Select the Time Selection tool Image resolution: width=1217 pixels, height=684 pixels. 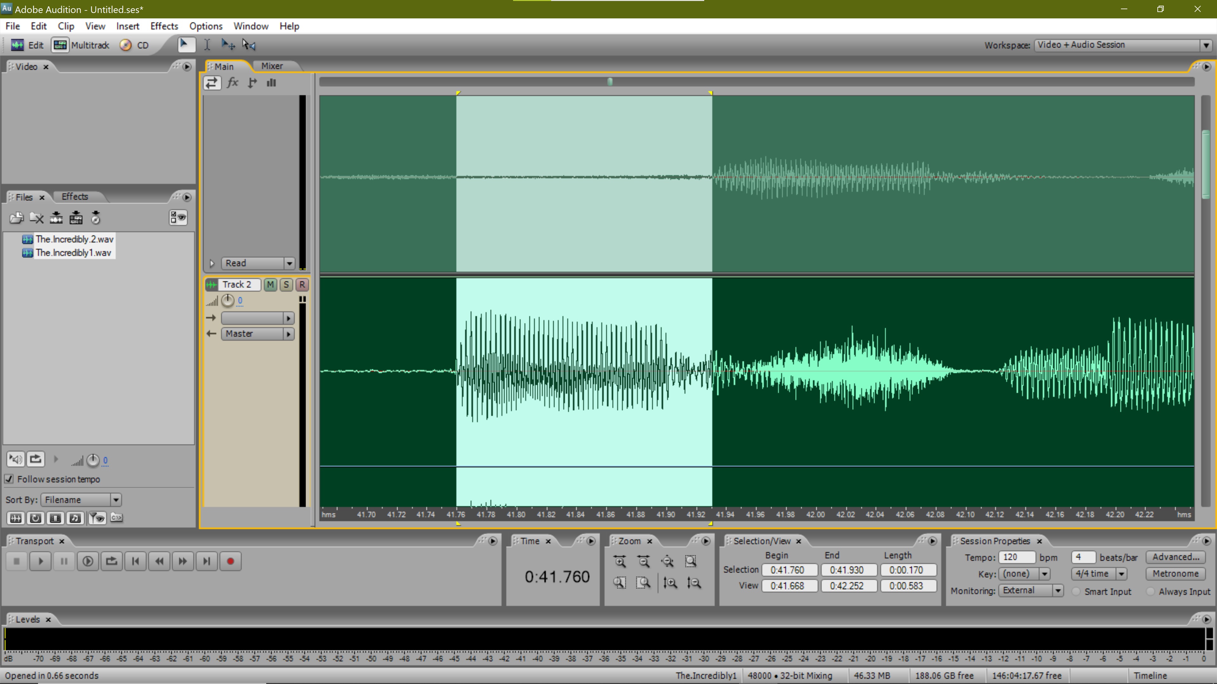[x=207, y=45]
